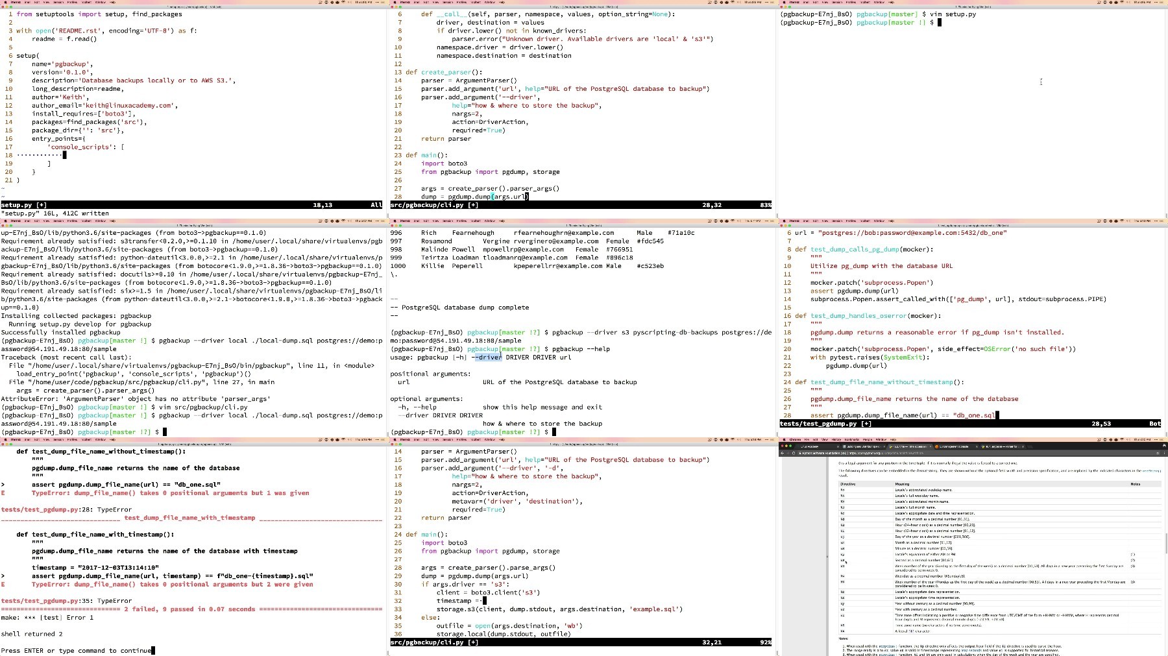The height and width of the screenshot is (656, 1168).
Task: Close the S3 Management Console tab
Action: coord(977,446)
